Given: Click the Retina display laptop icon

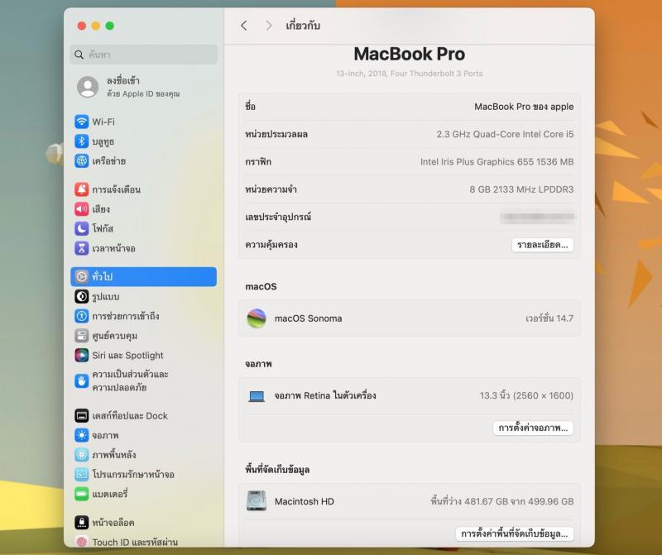Looking at the screenshot, I should click(x=257, y=396).
